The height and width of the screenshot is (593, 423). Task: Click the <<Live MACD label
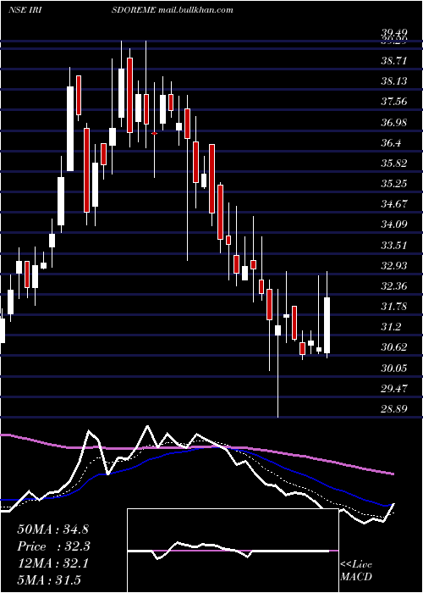click(x=356, y=570)
